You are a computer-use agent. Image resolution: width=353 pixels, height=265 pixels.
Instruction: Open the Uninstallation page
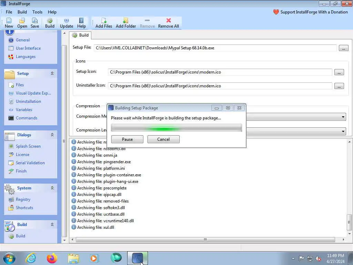click(28, 102)
